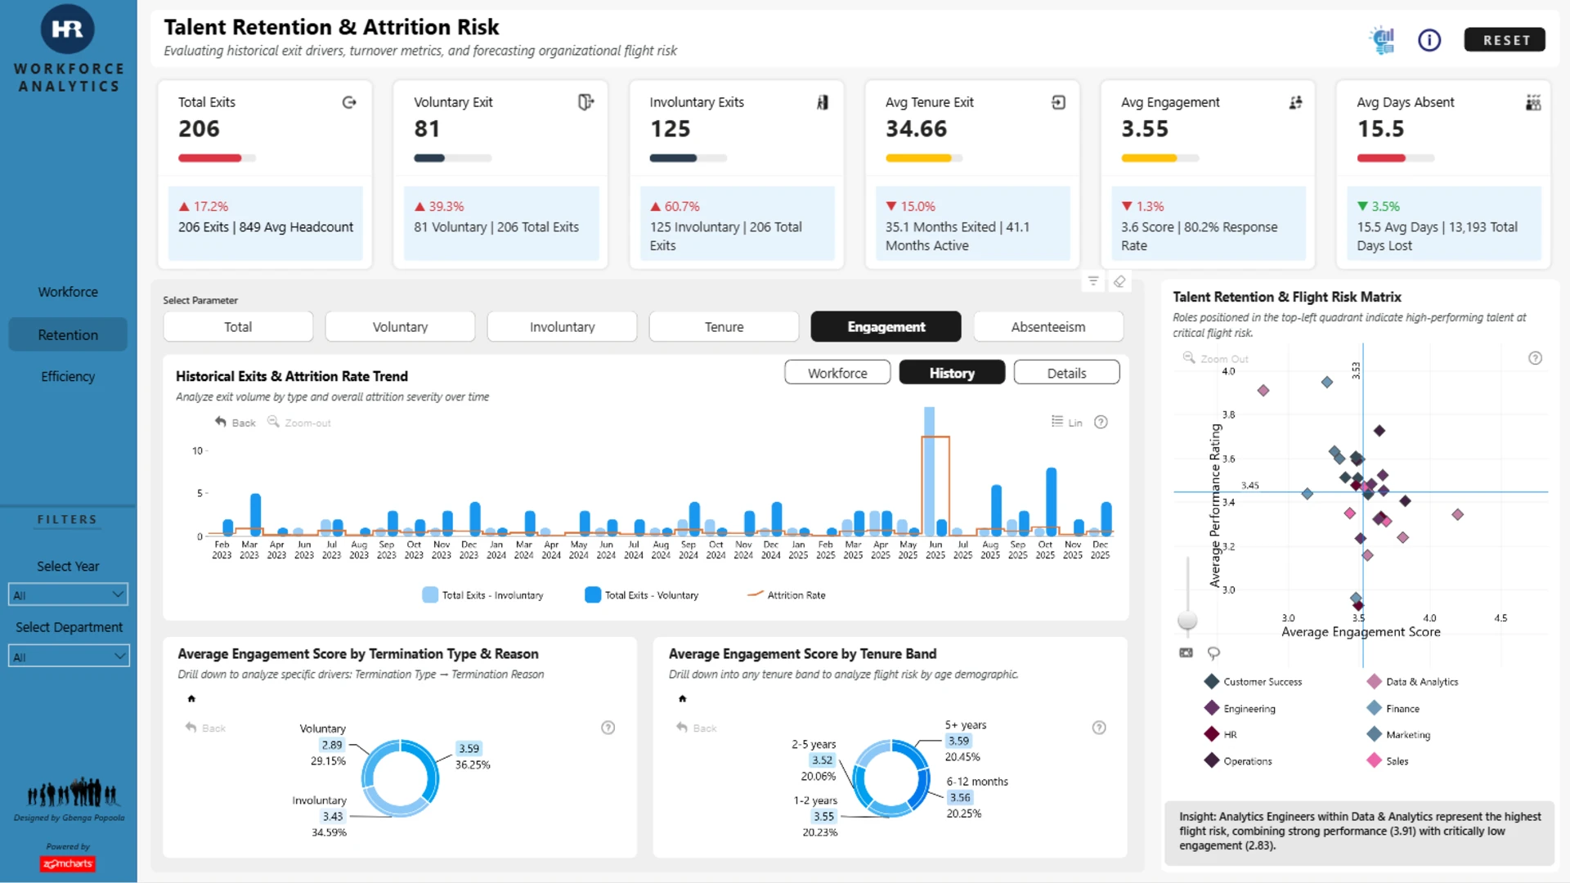Open help icon of Historical Exits chart
Viewport: 1570px width, 883px height.
[x=1101, y=423]
